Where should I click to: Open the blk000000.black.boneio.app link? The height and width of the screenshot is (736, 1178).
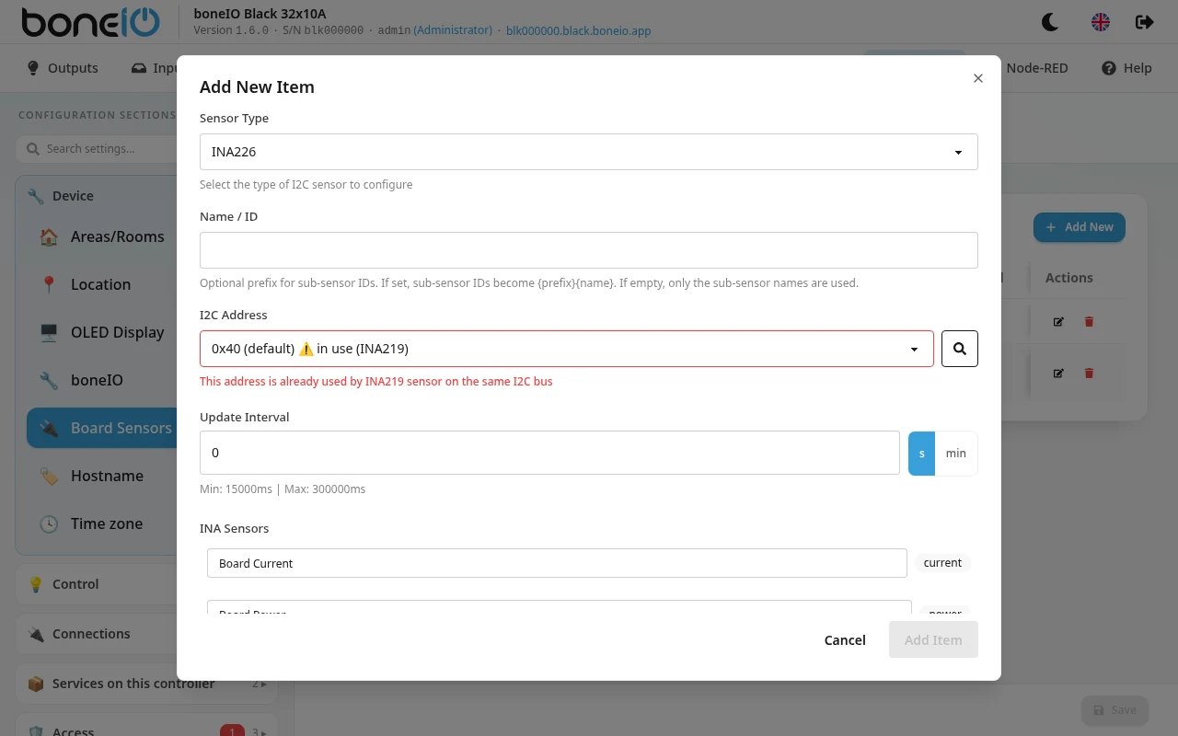tap(579, 30)
